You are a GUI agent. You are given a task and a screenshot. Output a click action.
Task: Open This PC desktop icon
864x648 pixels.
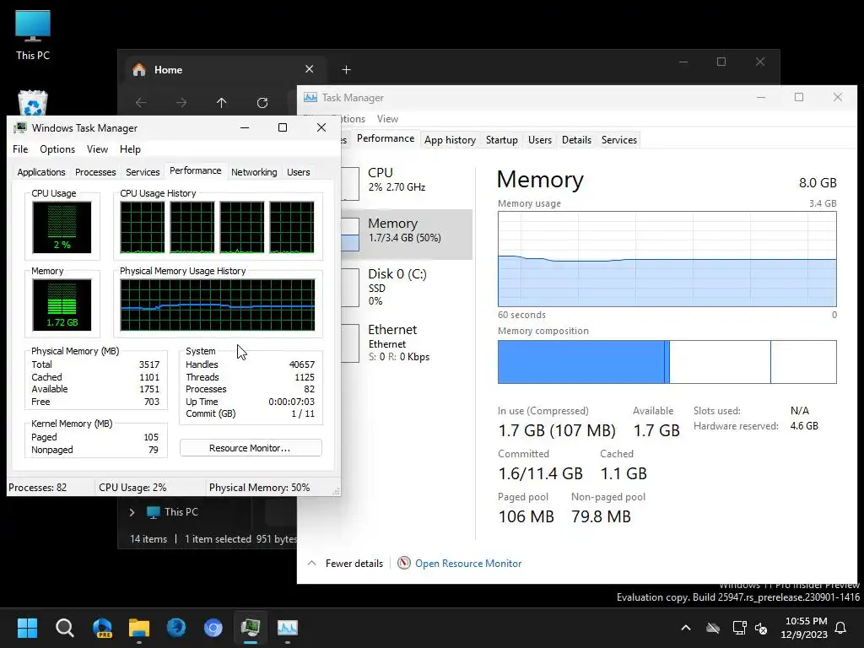pyautogui.click(x=33, y=35)
